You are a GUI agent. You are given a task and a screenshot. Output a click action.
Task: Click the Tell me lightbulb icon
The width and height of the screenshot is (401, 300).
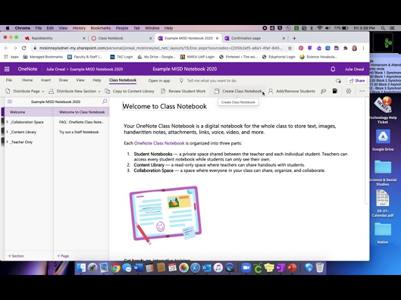181,81
